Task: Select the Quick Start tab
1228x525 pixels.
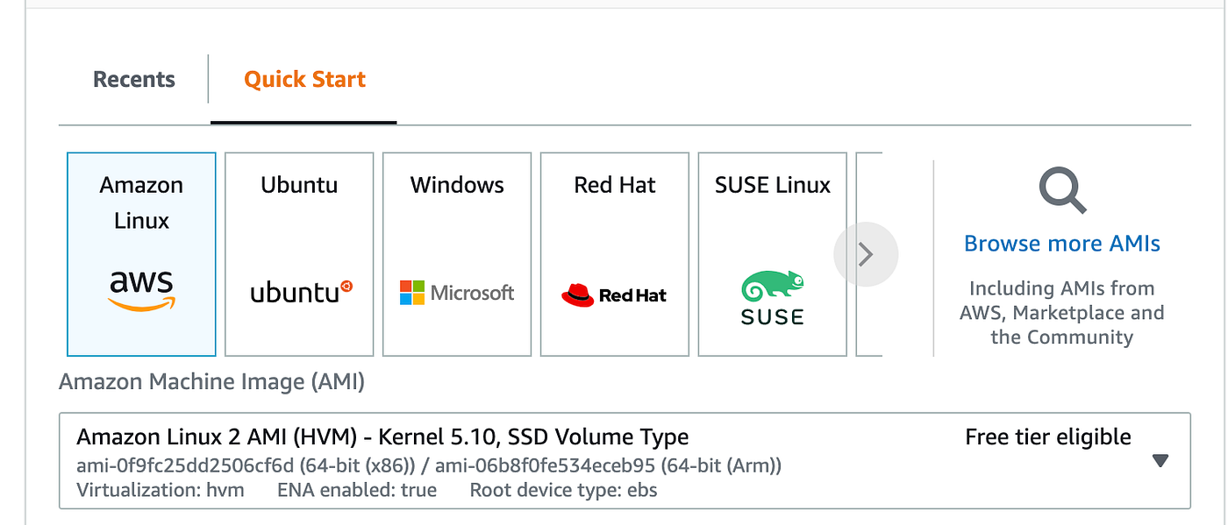Action: tap(304, 80)
